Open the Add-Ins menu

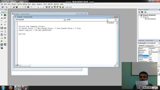pos(50,4)
